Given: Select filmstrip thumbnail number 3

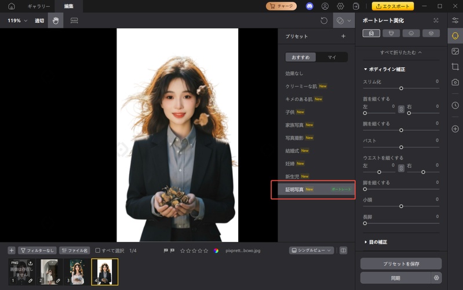Looking at the screenshot, I should (x=76, y=272).
